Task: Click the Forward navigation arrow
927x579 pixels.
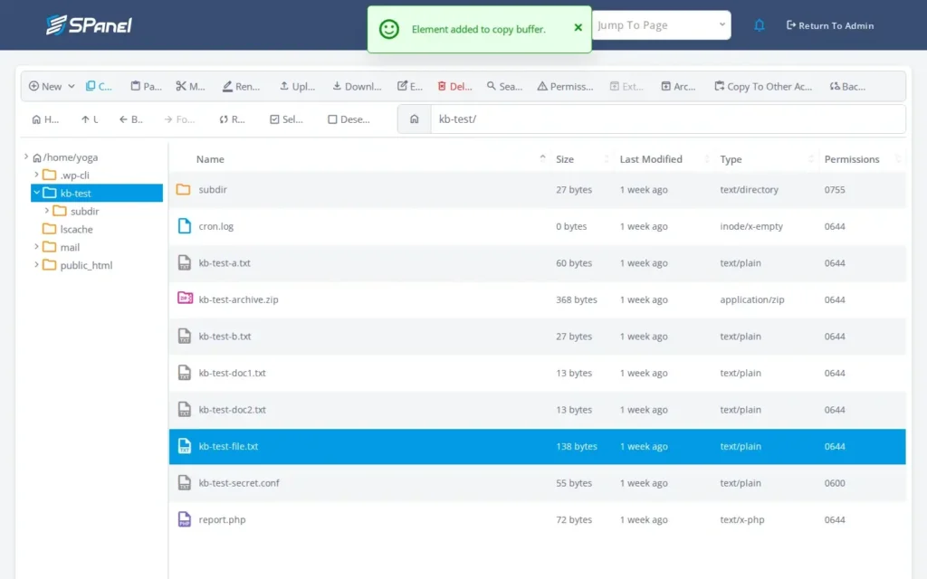Action: click(x=168, y=119)
